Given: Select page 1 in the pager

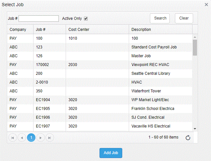Looking at the screenshot, I should click(x=31, y=138).
